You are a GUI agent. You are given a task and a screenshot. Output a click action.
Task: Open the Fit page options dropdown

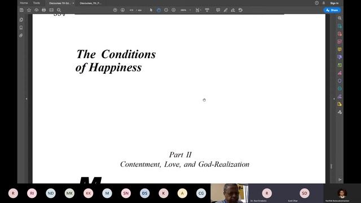[198, 10]
